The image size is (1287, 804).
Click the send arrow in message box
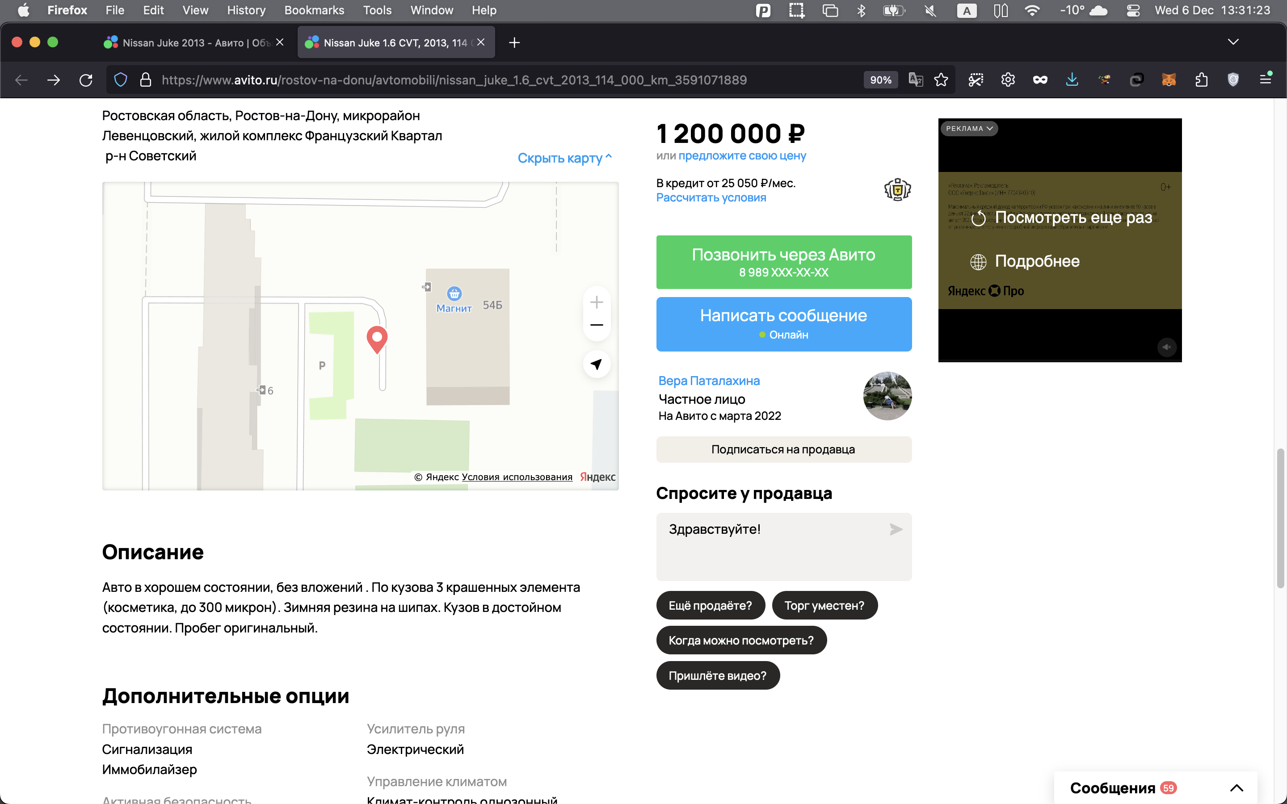tap(896, 529)
